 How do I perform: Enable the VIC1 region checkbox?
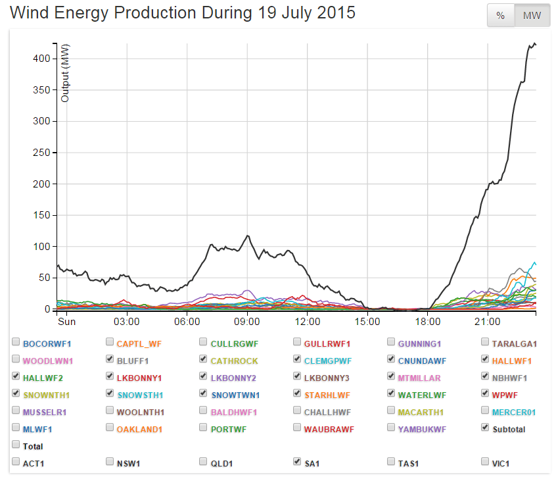click(x=486, y=462)
